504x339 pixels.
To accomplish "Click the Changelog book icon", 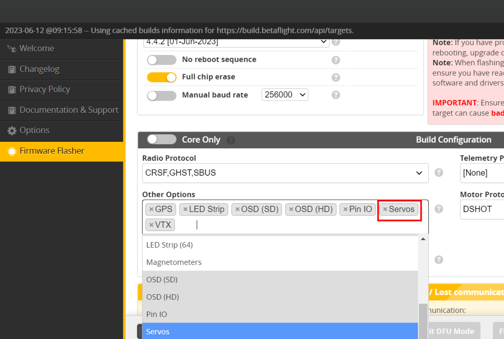I will 12,69.
